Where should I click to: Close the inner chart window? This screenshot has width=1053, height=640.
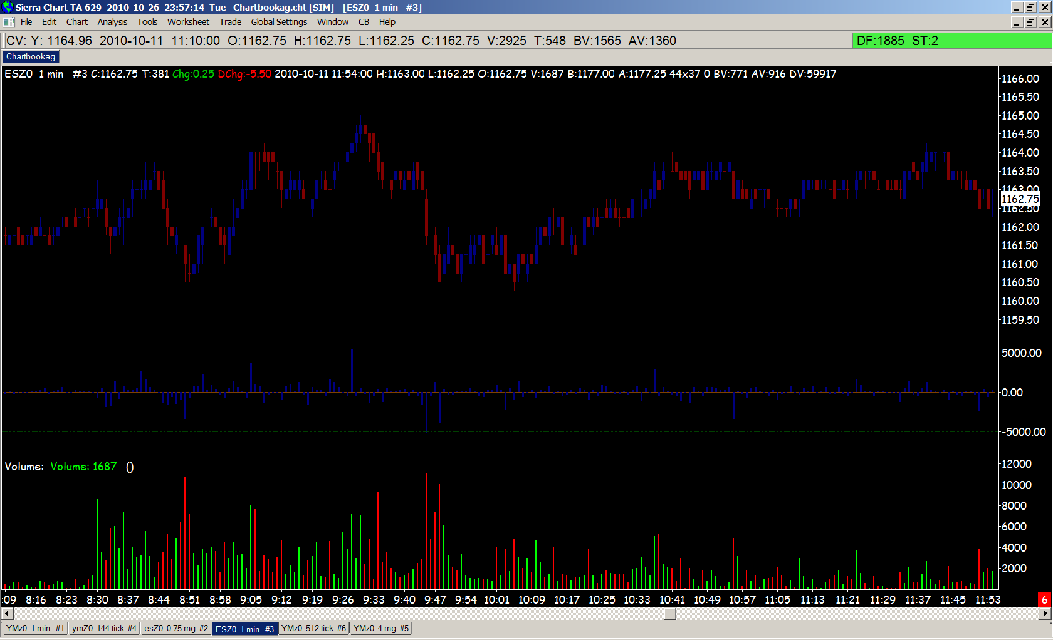click(1045, 22)
